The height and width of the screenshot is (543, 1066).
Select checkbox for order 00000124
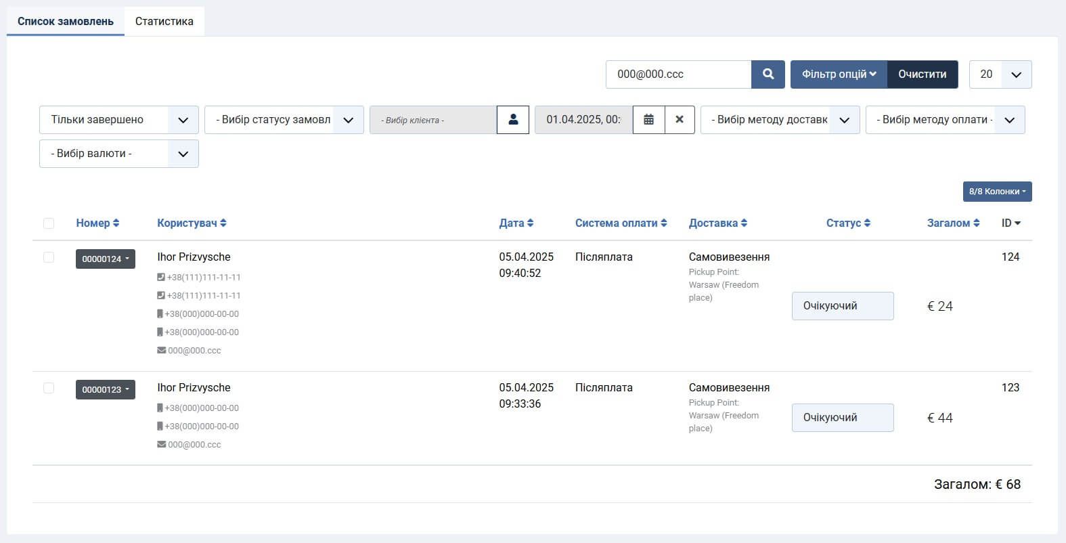(x=49, y=257)
